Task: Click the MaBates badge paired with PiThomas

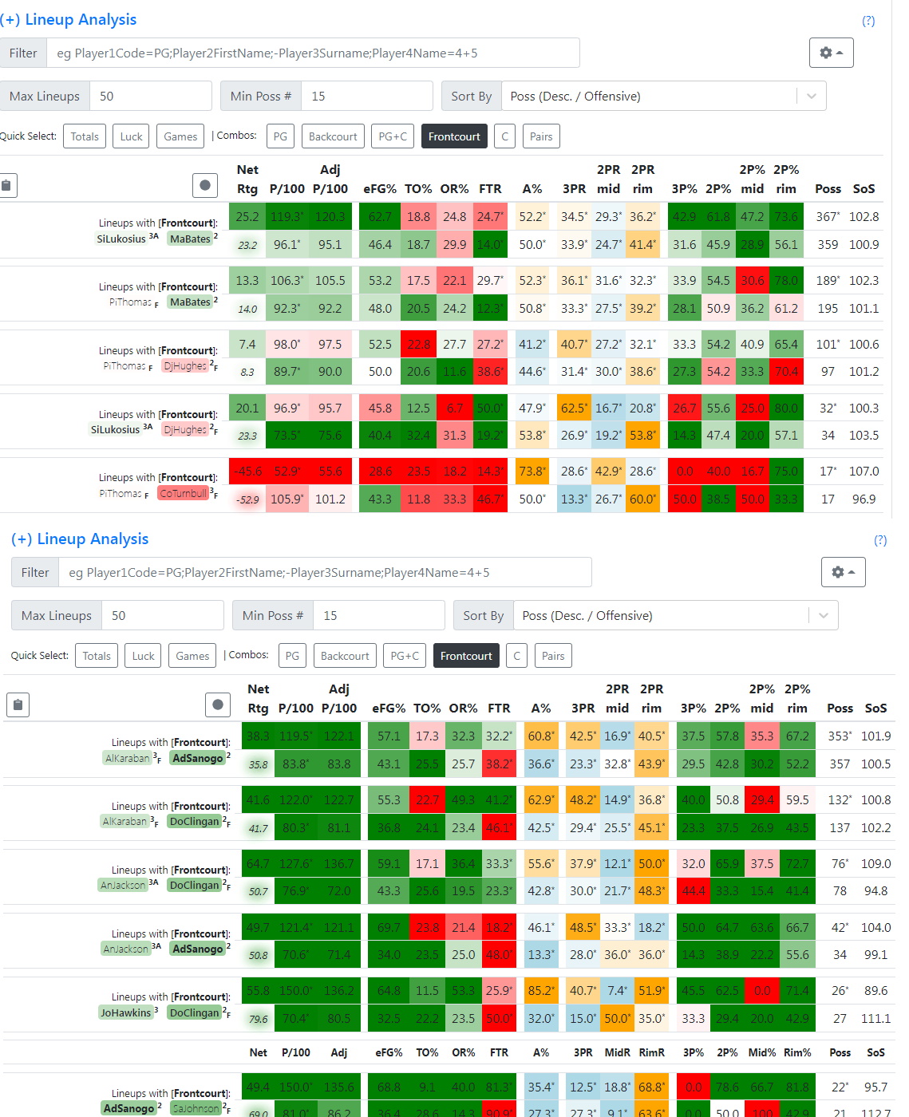Action: pyautogui.click(x=190, y=302)
